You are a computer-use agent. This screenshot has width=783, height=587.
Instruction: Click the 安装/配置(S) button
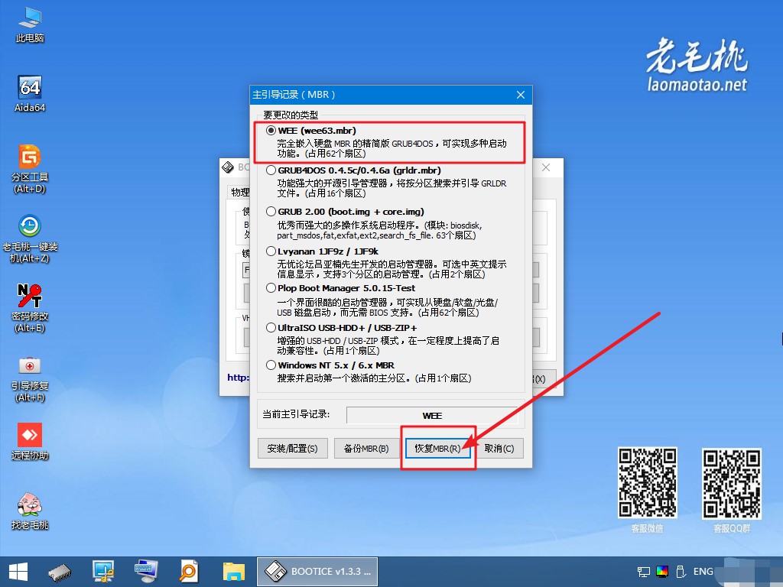coord(293,448)
